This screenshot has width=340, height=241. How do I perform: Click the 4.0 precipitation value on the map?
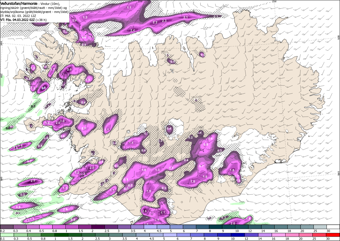(x=44, y=88)
